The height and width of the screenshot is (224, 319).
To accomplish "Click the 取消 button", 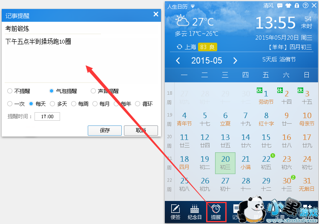I will [141, 131].
